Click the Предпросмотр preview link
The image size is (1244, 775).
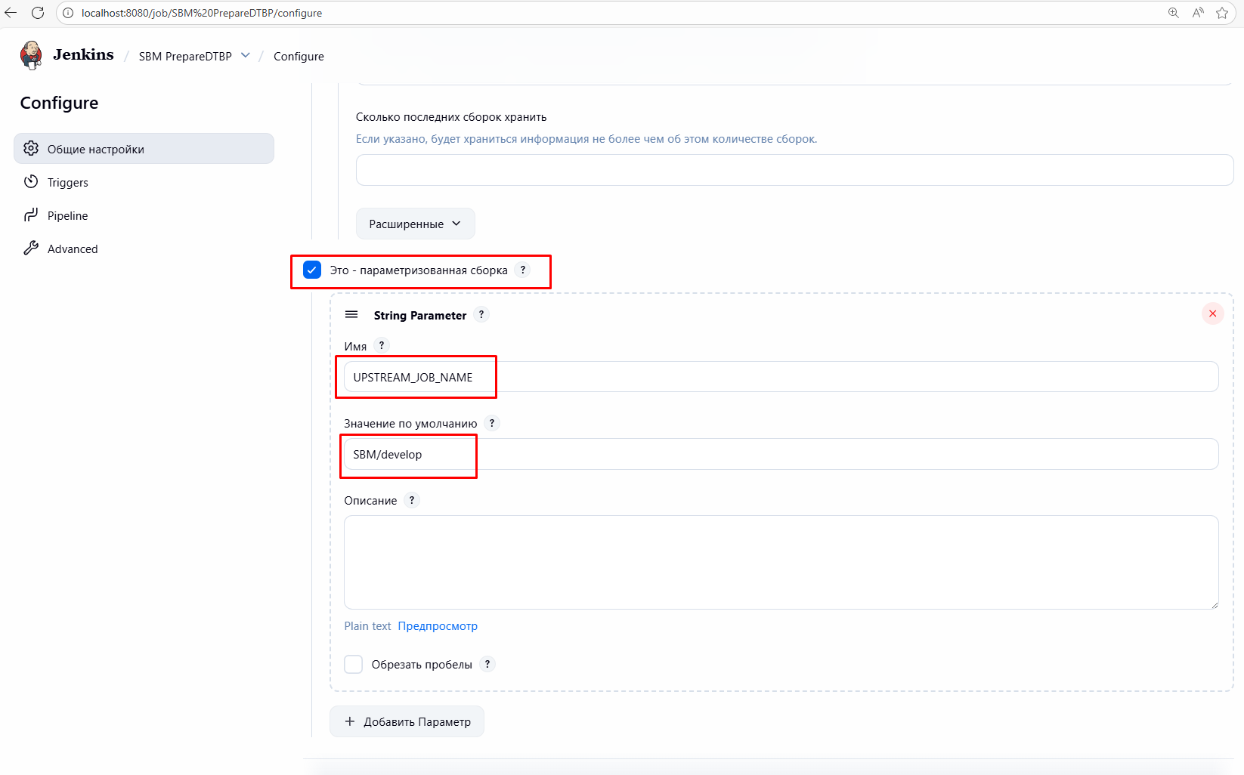pyautogui.click(x=438, y=625)
